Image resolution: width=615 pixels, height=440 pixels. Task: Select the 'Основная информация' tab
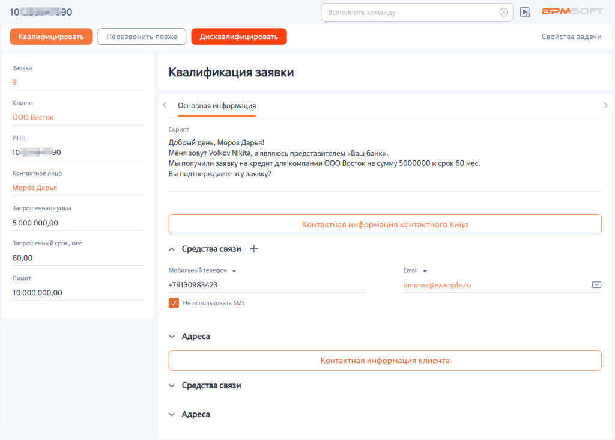click(x=216, y=106)
